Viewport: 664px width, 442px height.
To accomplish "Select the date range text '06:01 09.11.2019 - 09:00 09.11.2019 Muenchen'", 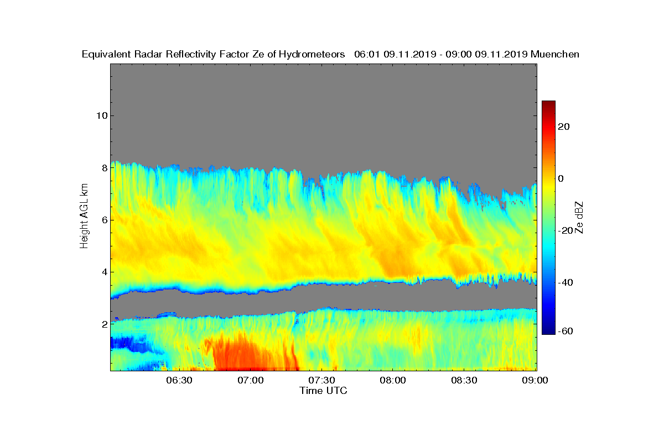I will pos(466,55).
